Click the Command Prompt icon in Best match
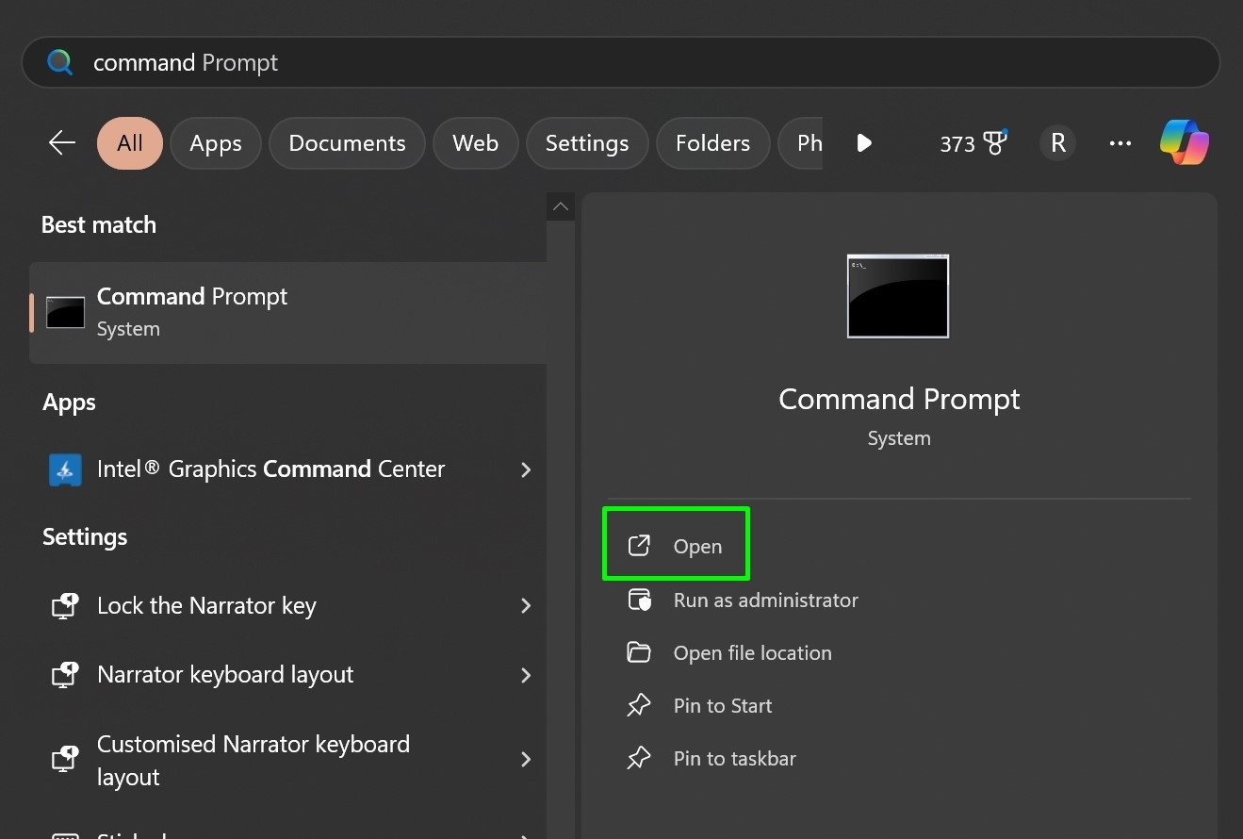The image size is (1243, 839). pos(65,312)
